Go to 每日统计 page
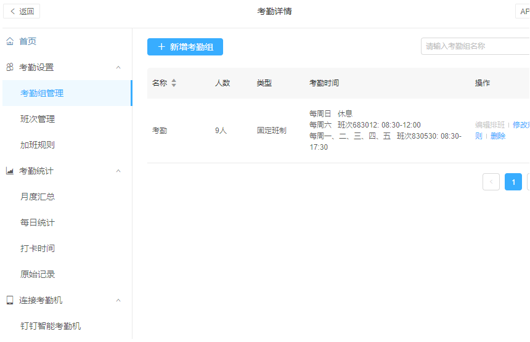The width and height of the screenshot is (530, 342). 38,222
